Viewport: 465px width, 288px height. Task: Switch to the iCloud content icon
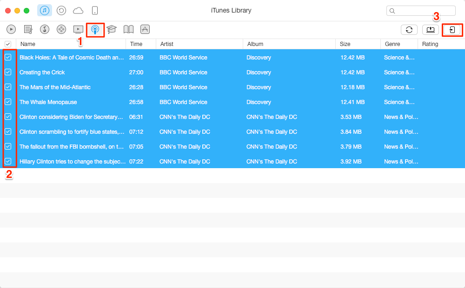(78, 11)
